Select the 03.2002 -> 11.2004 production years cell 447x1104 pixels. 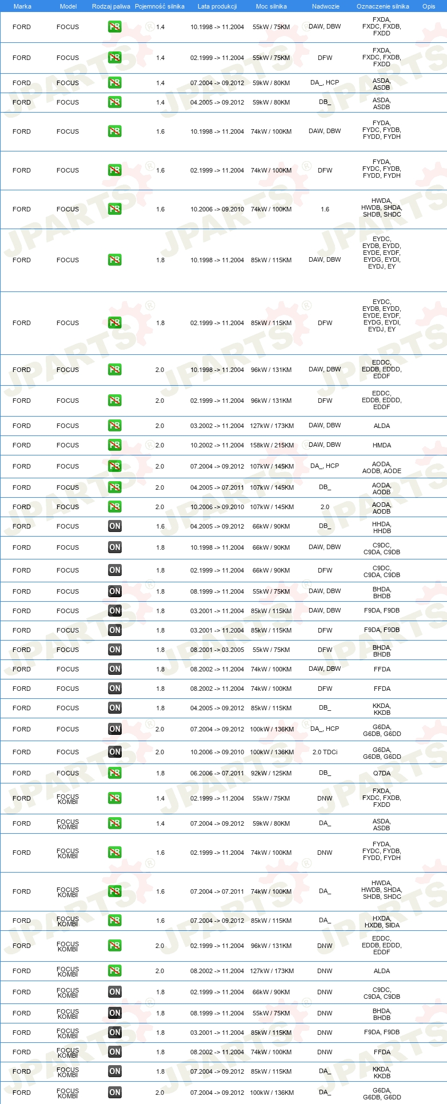click(x=217, y=426)
